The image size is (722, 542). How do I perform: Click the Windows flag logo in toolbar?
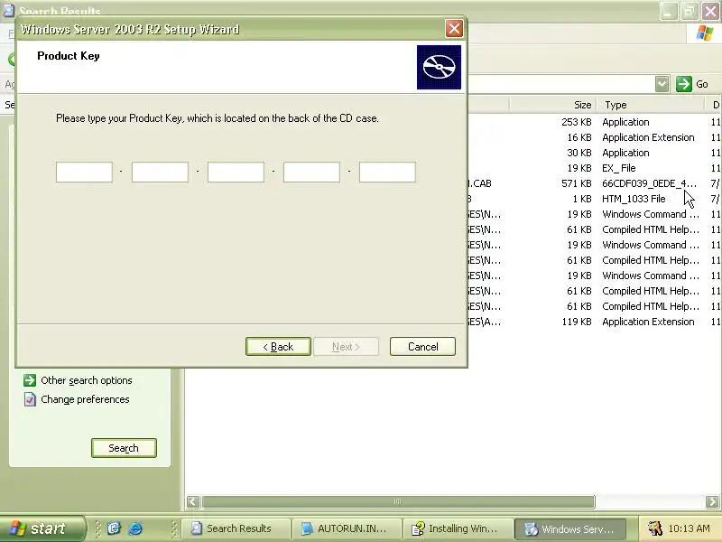[x=705, y=33]
